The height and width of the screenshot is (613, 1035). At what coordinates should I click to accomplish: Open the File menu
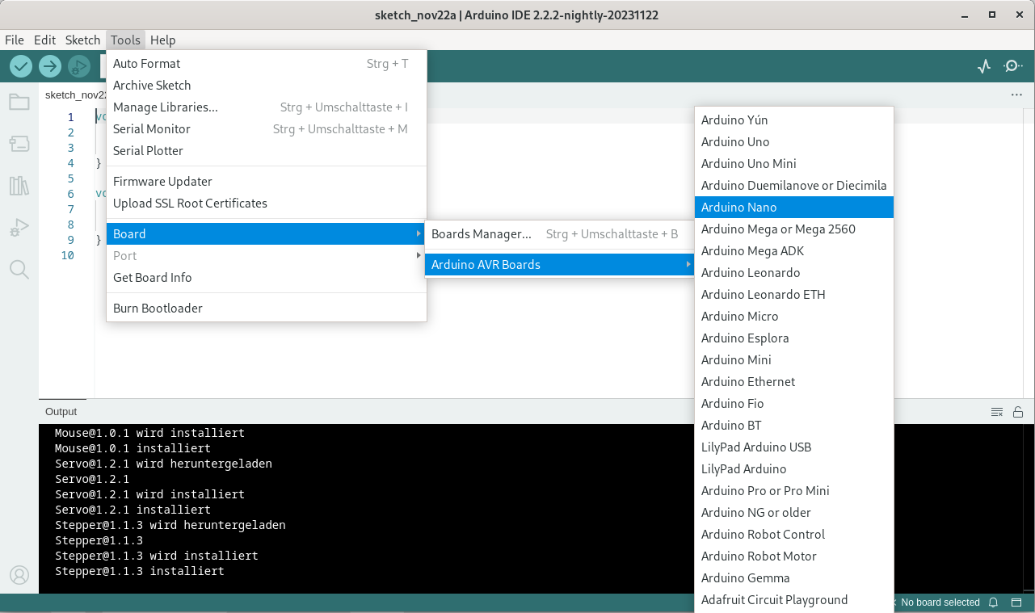coord(15,40)
